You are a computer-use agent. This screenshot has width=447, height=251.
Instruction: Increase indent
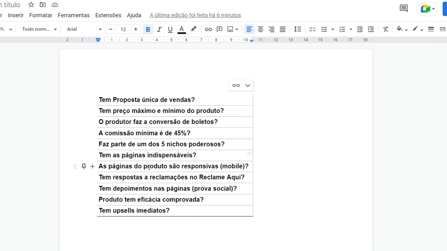371,29
